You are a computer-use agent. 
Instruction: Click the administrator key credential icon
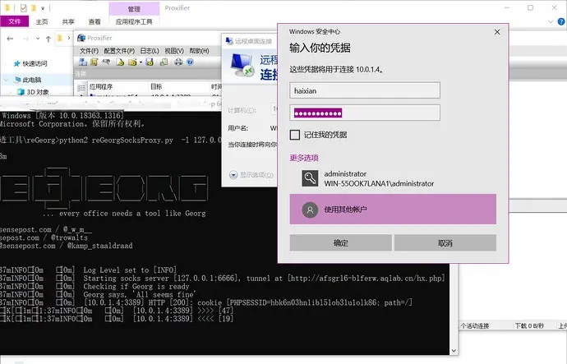310,178
